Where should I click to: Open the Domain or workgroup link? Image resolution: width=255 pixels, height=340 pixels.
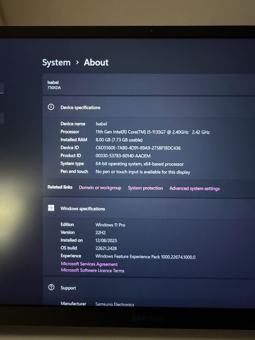(100, 187)
